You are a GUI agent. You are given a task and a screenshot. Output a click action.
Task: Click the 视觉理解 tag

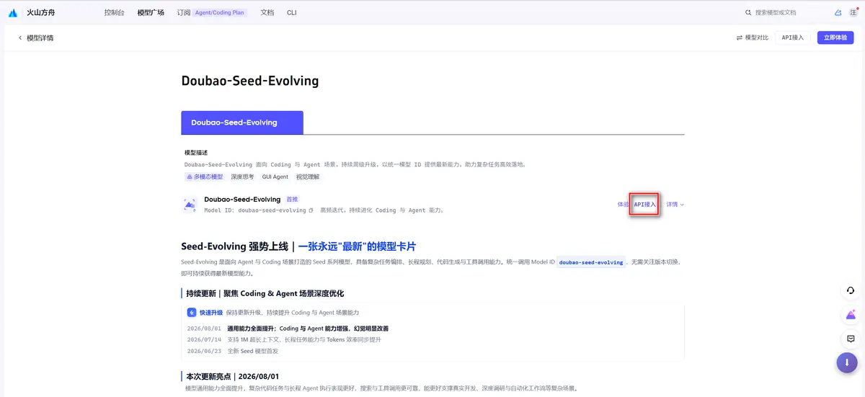click(307, 177)
